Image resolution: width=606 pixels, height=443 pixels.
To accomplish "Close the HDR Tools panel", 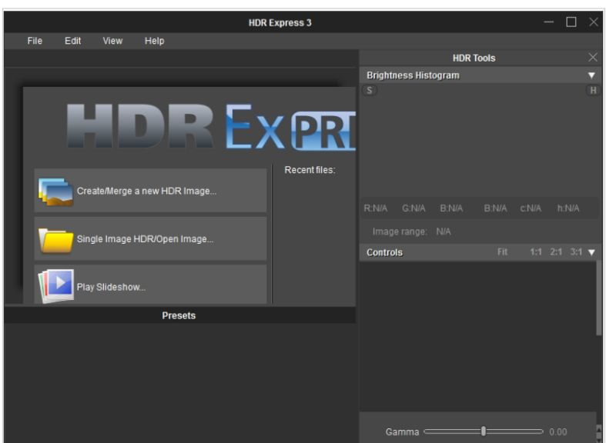I will (592, 58).
